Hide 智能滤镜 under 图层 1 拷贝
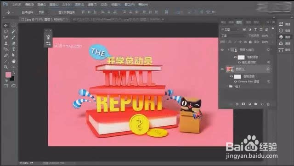294x166 pixels. pyautogui.click(x=235, y=57)
